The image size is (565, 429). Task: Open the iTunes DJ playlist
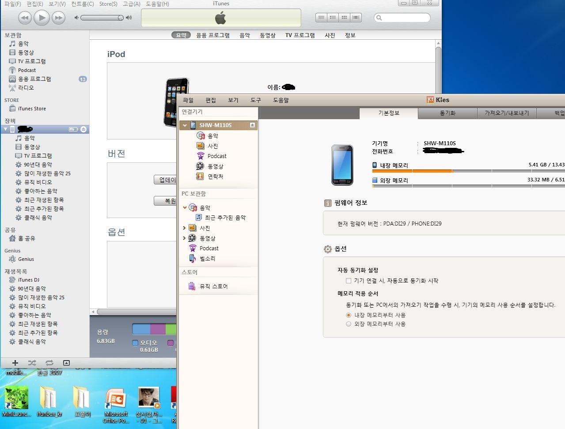[28, 280]
